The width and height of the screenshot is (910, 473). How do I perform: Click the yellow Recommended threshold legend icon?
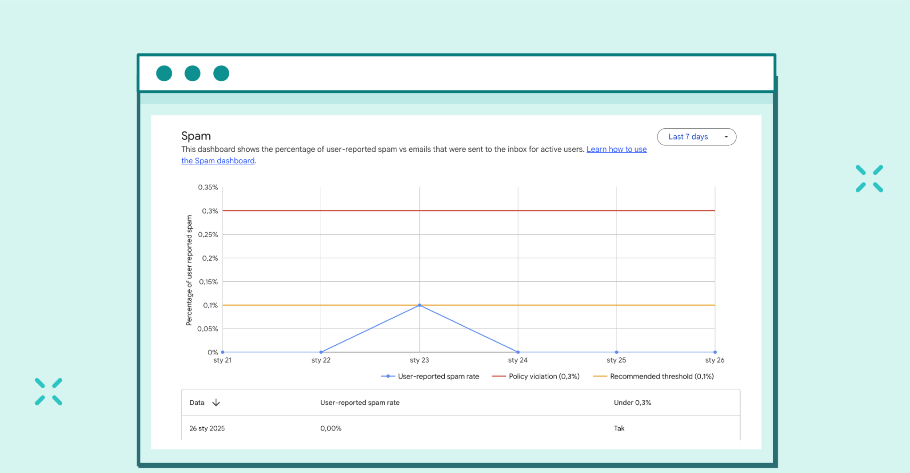click(x=599, y=376)
